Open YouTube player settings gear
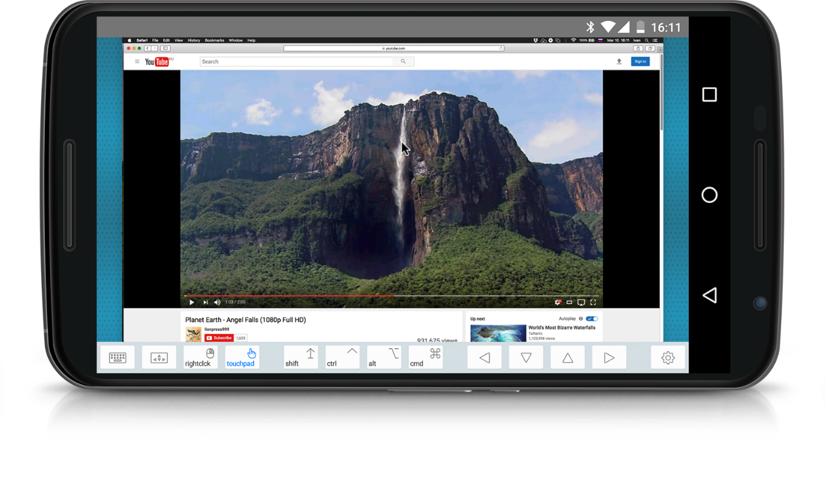 click(x=557, y=302)
